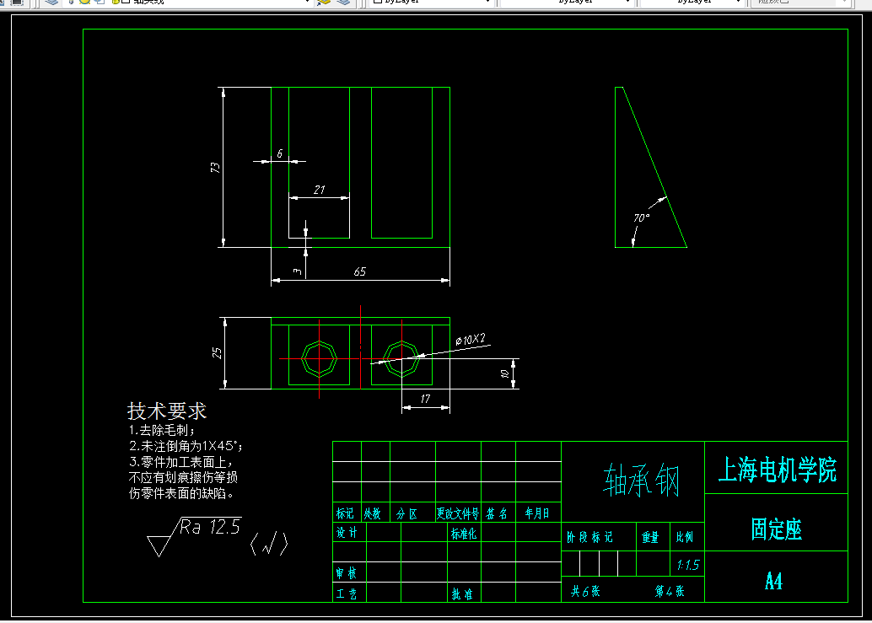Screen dimensions: 872x623
Task: Select the bracketed checkmark symbol
Action: 269,544
